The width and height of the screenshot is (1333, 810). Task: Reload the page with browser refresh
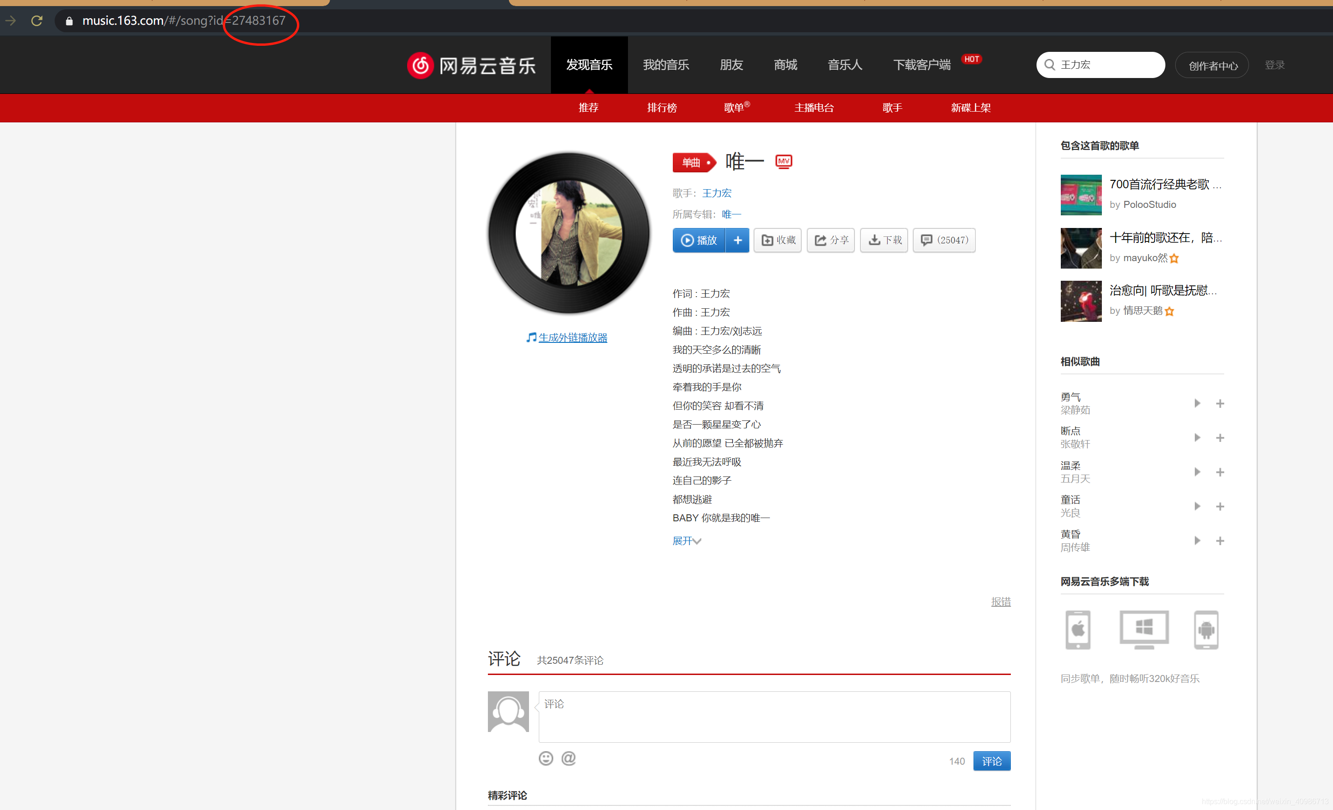tap(37, 21)
